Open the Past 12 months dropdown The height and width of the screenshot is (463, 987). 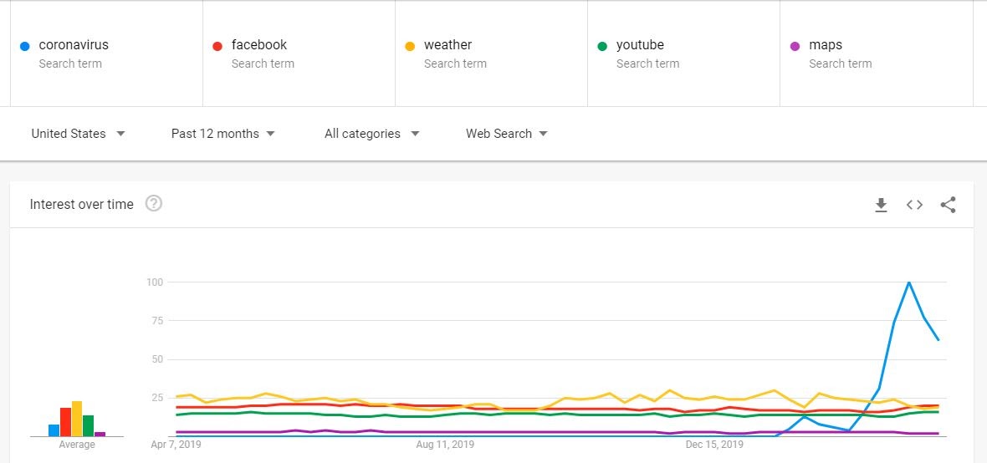pos(222,134)
